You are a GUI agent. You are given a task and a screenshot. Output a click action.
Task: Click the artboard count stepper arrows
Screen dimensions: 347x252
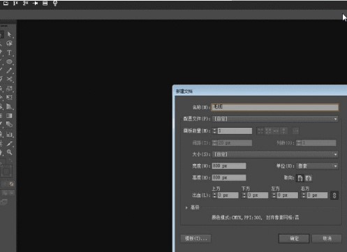(214, 131)
